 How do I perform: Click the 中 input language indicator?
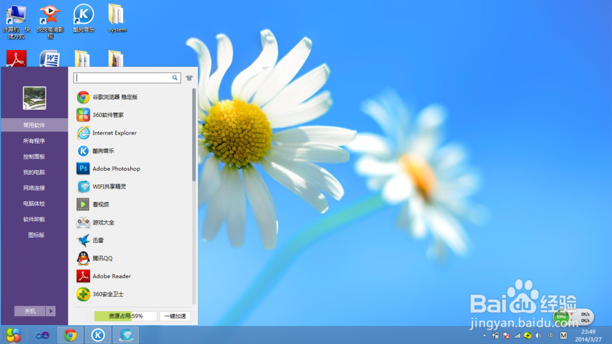(551, 335)
